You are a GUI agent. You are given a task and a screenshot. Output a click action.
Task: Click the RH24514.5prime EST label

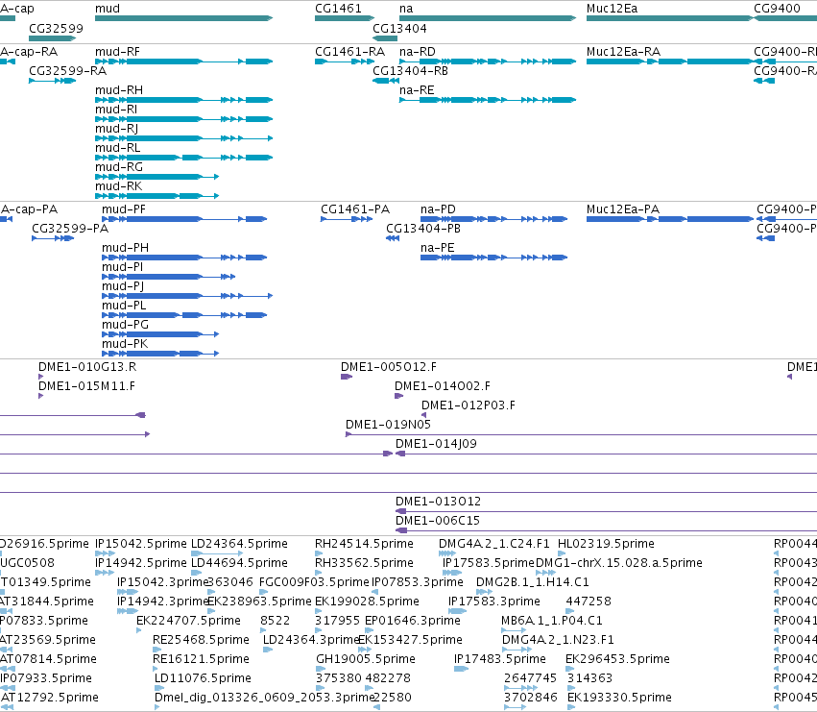[364, 544]
